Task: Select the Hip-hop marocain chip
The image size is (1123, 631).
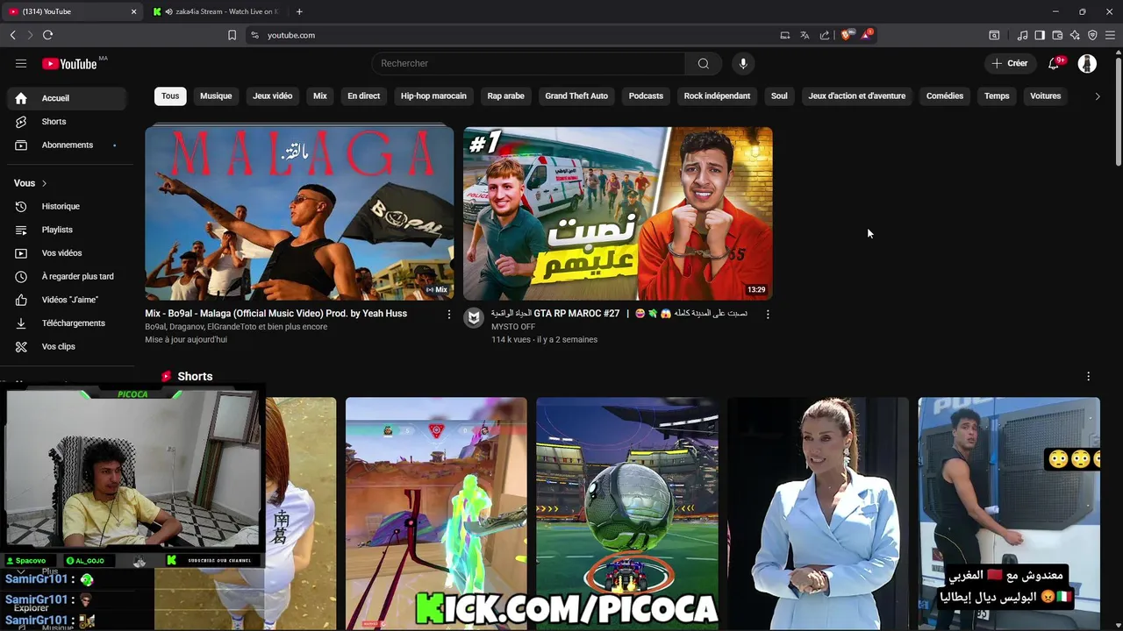Action: (433, 96)
